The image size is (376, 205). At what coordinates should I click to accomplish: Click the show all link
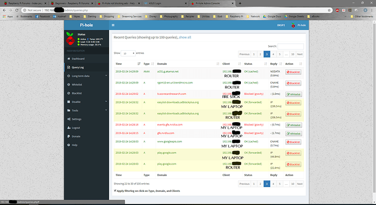185,37
